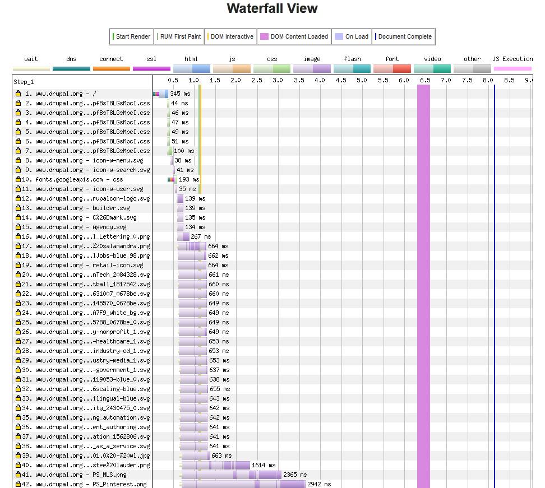Image resolution: width=545 pixels, height=488 pixels.
Task: Click the lock icon beside fonts.googleapis.com row
Action: click(18, 180)
